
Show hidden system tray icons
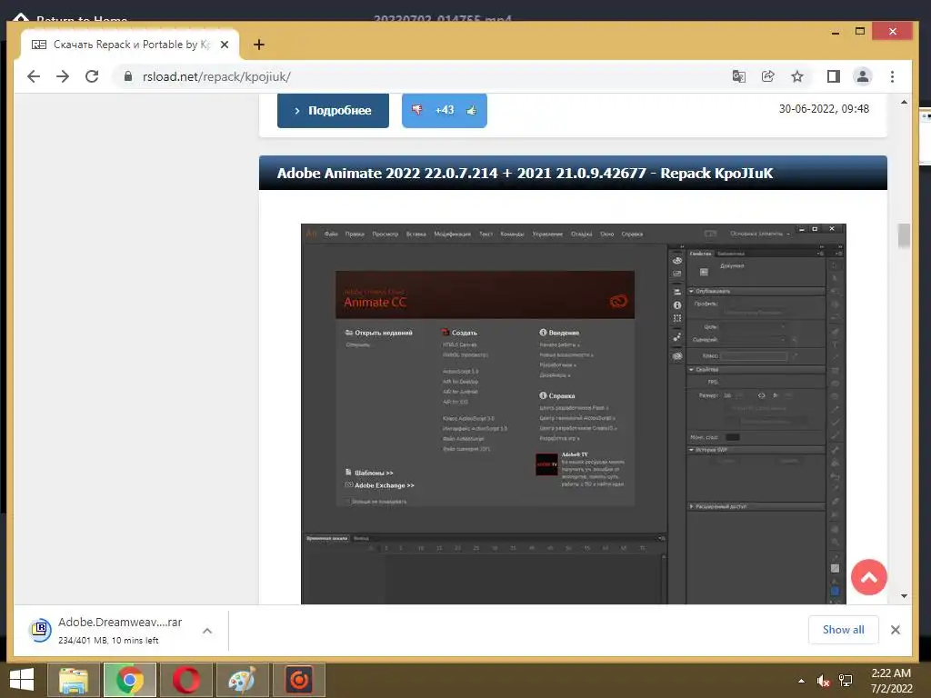click(x=802, y=681)
